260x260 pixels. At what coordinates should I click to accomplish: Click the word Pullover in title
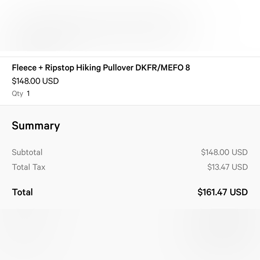pyautogui.click(x=118, y=68)
